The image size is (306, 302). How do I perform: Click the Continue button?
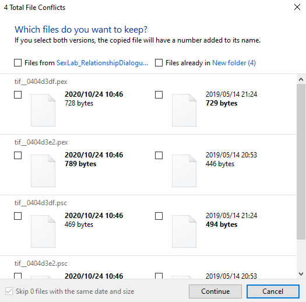click(215, 292)
